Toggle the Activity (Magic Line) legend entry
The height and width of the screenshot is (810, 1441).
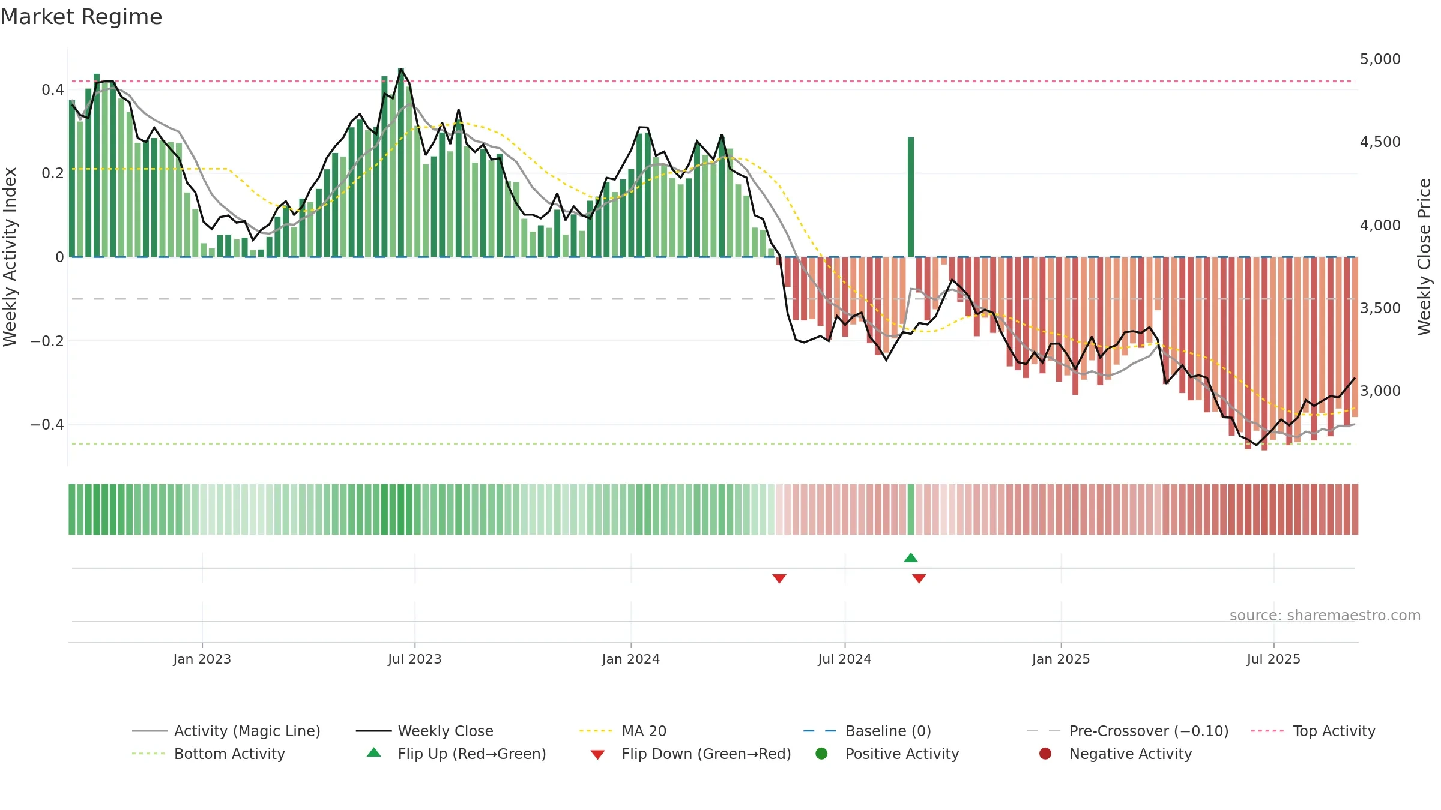pos(226,731)
